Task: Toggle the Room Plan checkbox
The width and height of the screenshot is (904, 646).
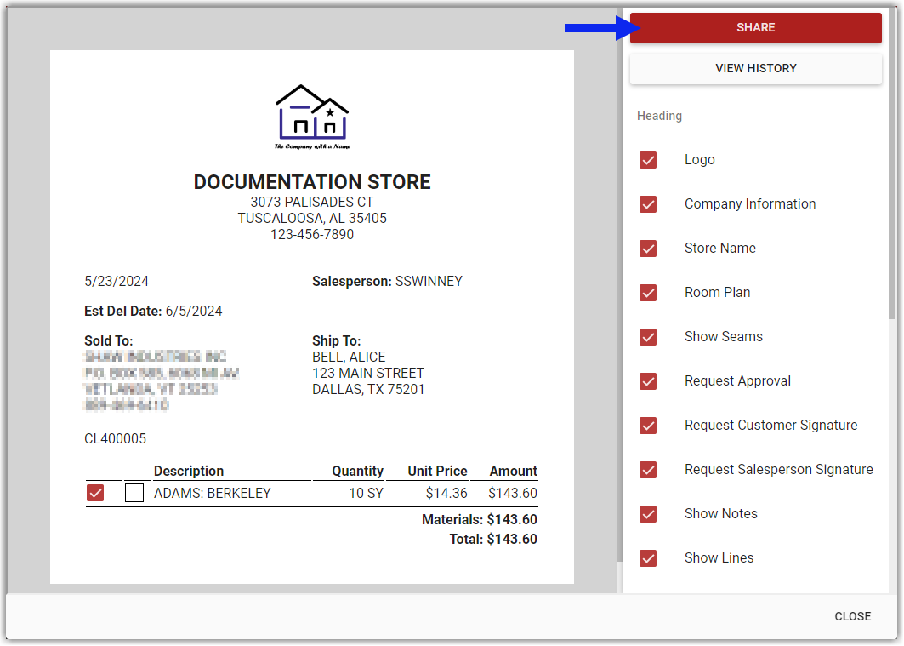Action: (648, 293)
